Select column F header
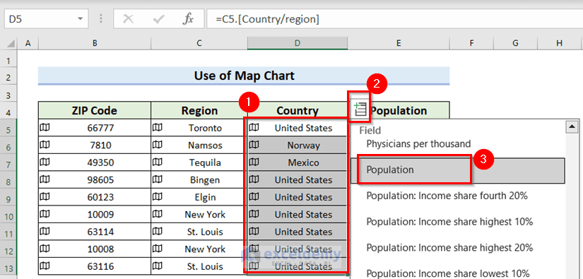This screenshot has width=583, height=279. click(471, 44)
